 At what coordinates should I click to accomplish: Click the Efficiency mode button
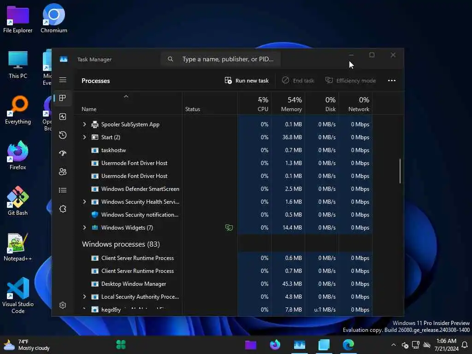point(350,81)
